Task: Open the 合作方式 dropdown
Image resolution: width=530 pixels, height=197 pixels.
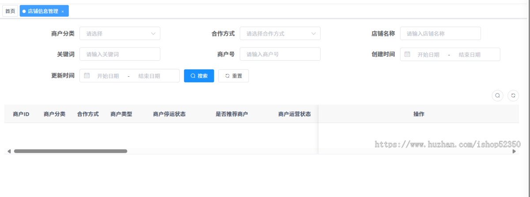Action: tap(280, 33)
